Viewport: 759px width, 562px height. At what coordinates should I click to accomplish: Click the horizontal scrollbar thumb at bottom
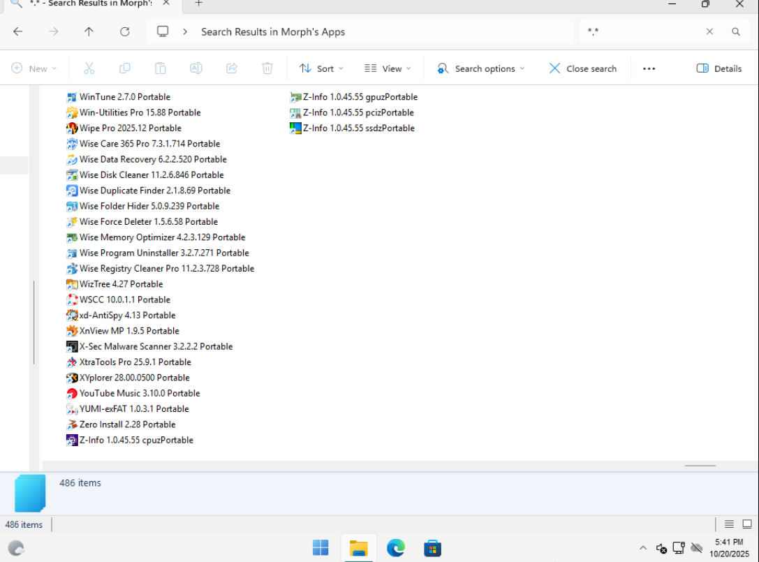coord(700,466)
